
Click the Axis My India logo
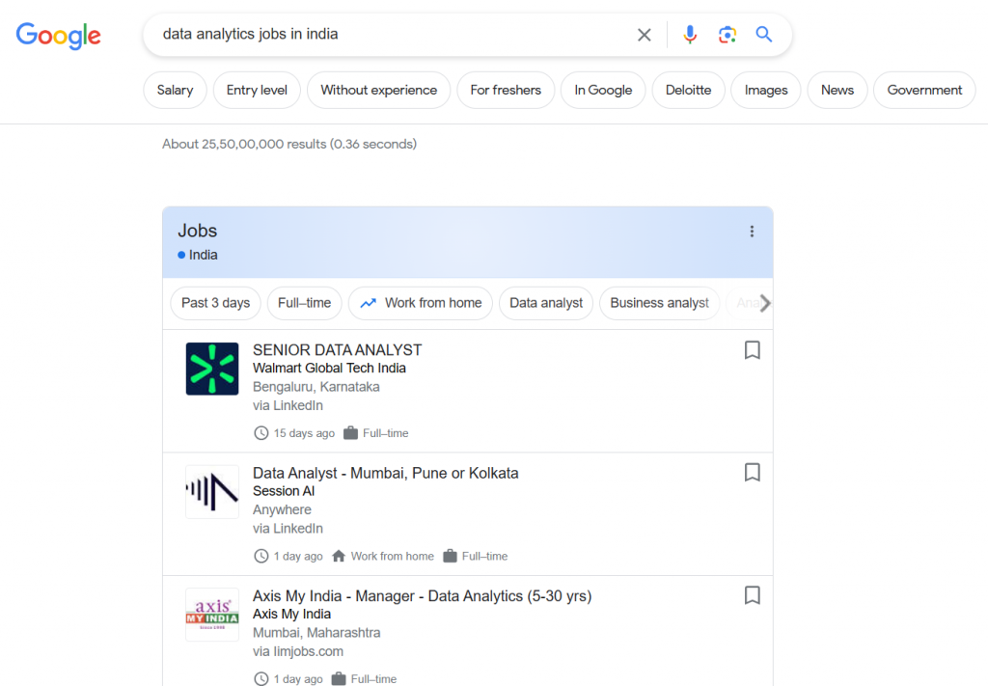click(212, 615)
